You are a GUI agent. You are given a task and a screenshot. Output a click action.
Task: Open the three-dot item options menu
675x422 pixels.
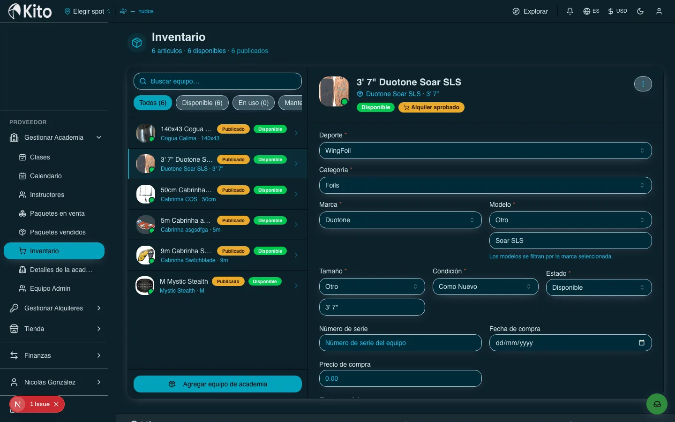[x=643, y=84]
